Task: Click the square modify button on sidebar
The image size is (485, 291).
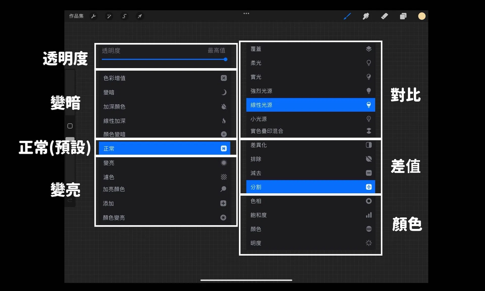Action: coord(70,126)
